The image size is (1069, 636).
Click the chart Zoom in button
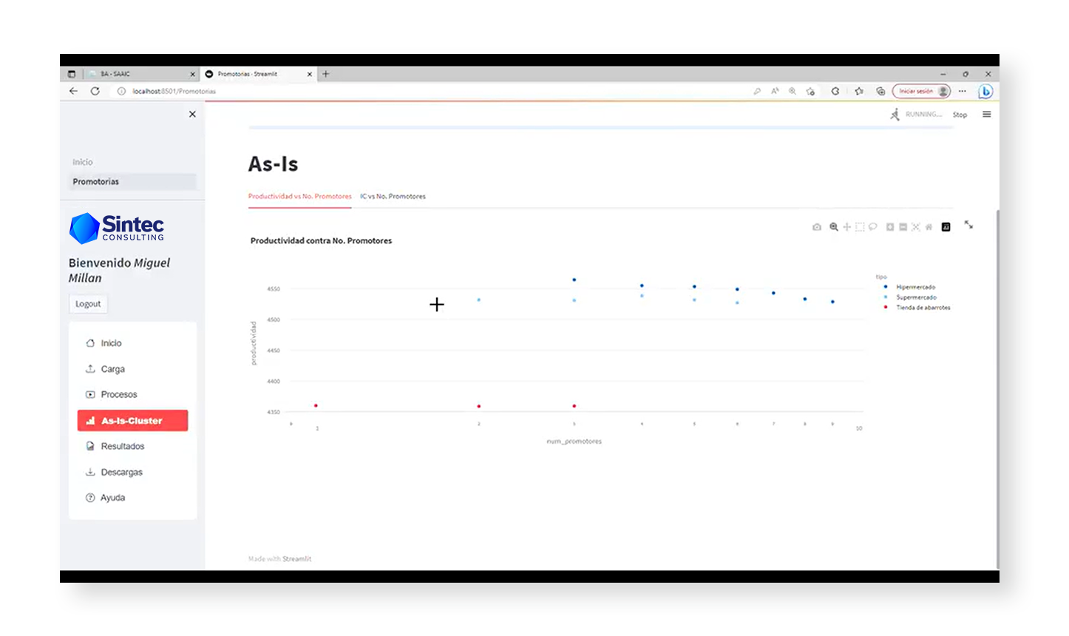point(890,227)
